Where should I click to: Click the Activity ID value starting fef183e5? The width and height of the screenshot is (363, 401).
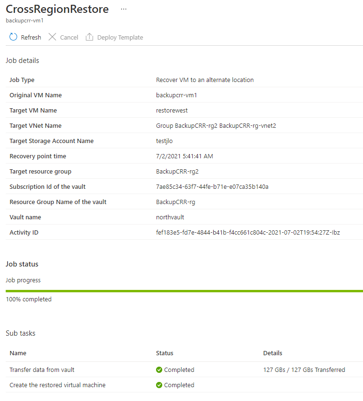click(x=248, y=233)
